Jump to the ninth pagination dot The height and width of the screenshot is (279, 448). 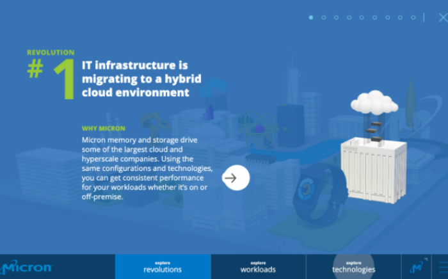(x=413, y=17)
